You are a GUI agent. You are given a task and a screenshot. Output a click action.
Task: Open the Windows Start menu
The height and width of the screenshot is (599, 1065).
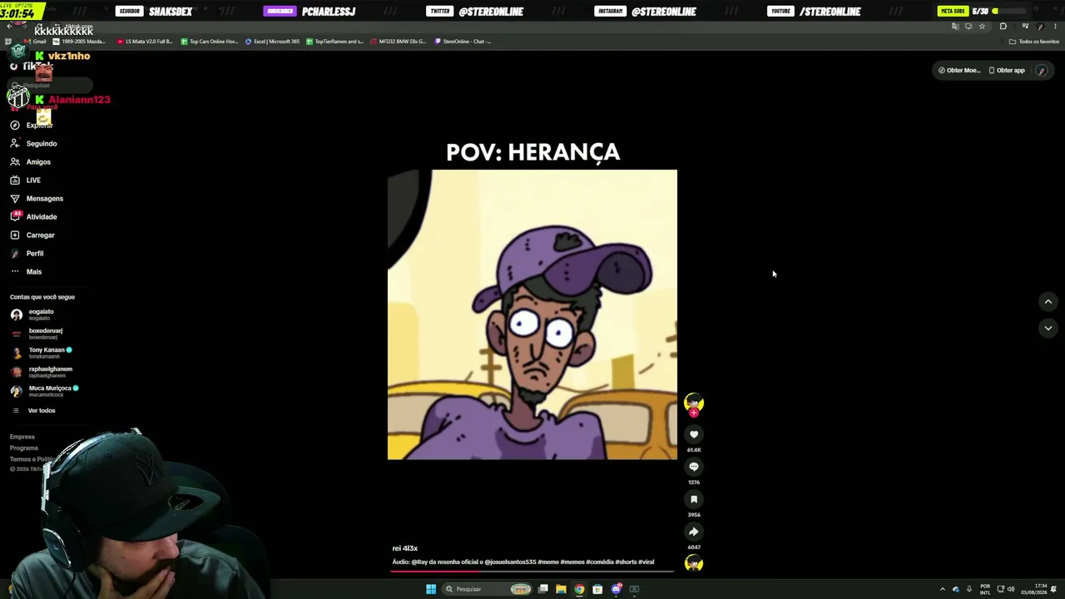[431, 589]
